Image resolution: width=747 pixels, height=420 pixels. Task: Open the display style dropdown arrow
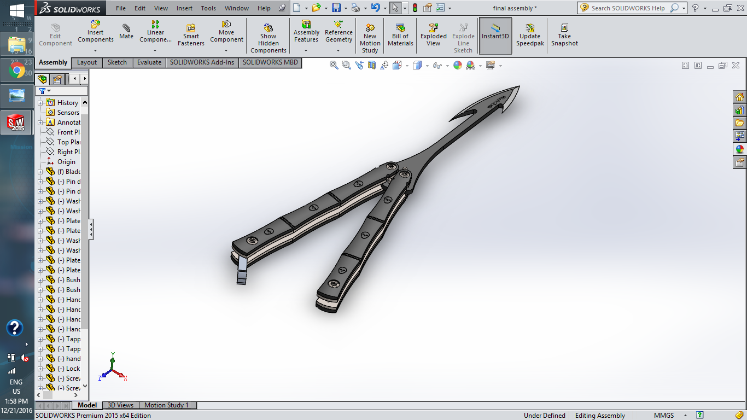click(x=428, y=65)
